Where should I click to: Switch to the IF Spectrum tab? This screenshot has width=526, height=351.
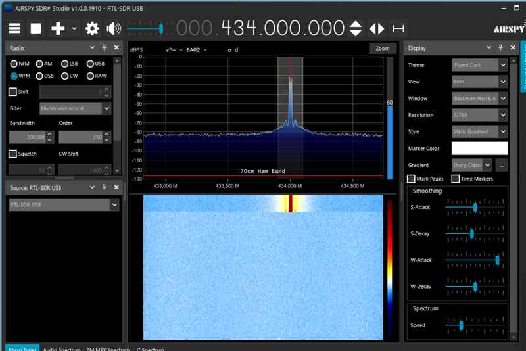tap(150, 348)
